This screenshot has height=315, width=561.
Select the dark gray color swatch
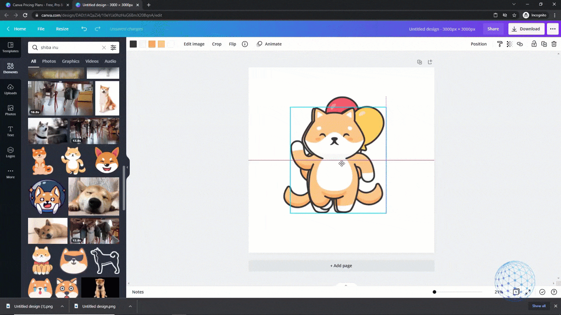[x=133, y=44]
